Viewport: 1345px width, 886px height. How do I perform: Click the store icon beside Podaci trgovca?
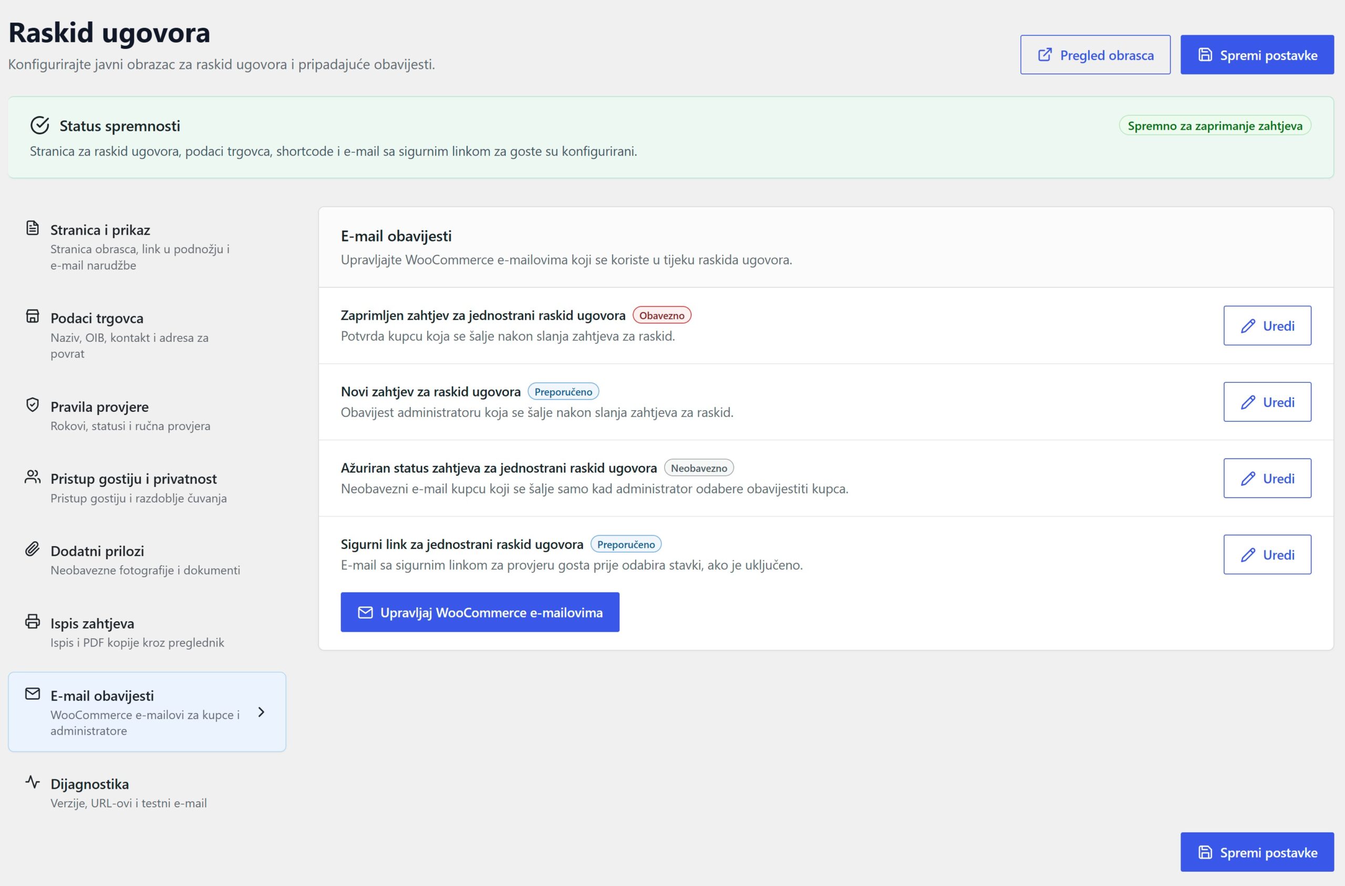tap(33, 316)
